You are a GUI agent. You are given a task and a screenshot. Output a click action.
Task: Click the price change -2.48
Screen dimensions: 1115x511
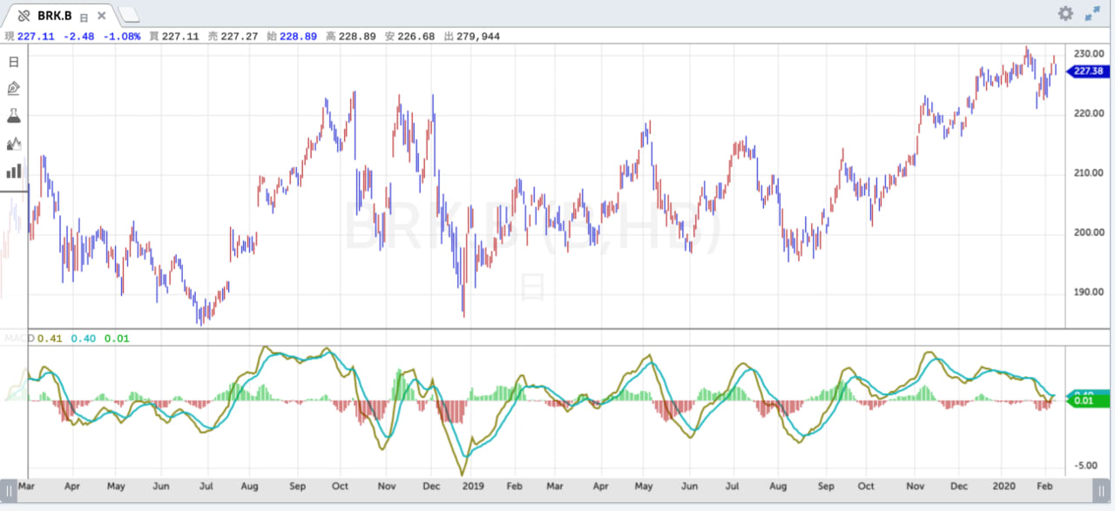[78, 37]
